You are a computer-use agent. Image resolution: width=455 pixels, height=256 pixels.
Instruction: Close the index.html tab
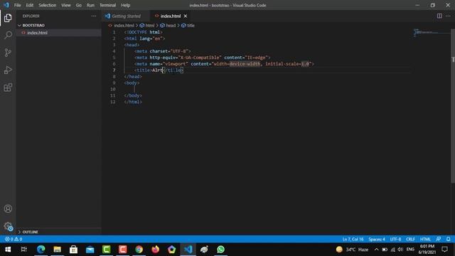tap(185, 16)
